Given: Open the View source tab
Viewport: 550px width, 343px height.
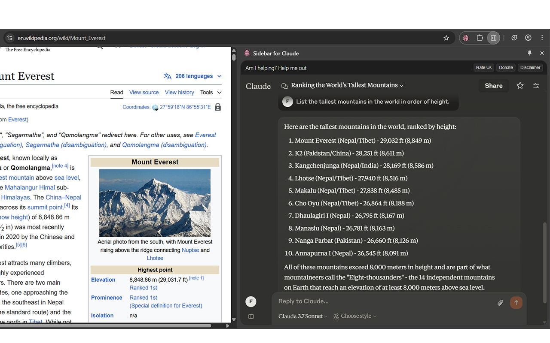Looking at the screenshot, I should [144, 92].
